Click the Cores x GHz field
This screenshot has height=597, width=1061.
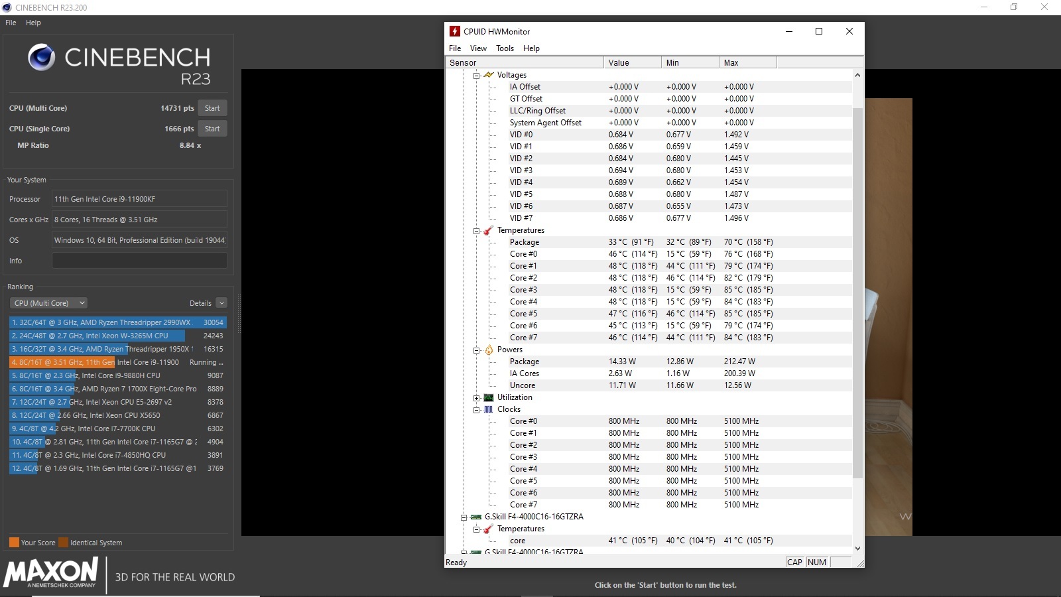[x=139, y=220]
